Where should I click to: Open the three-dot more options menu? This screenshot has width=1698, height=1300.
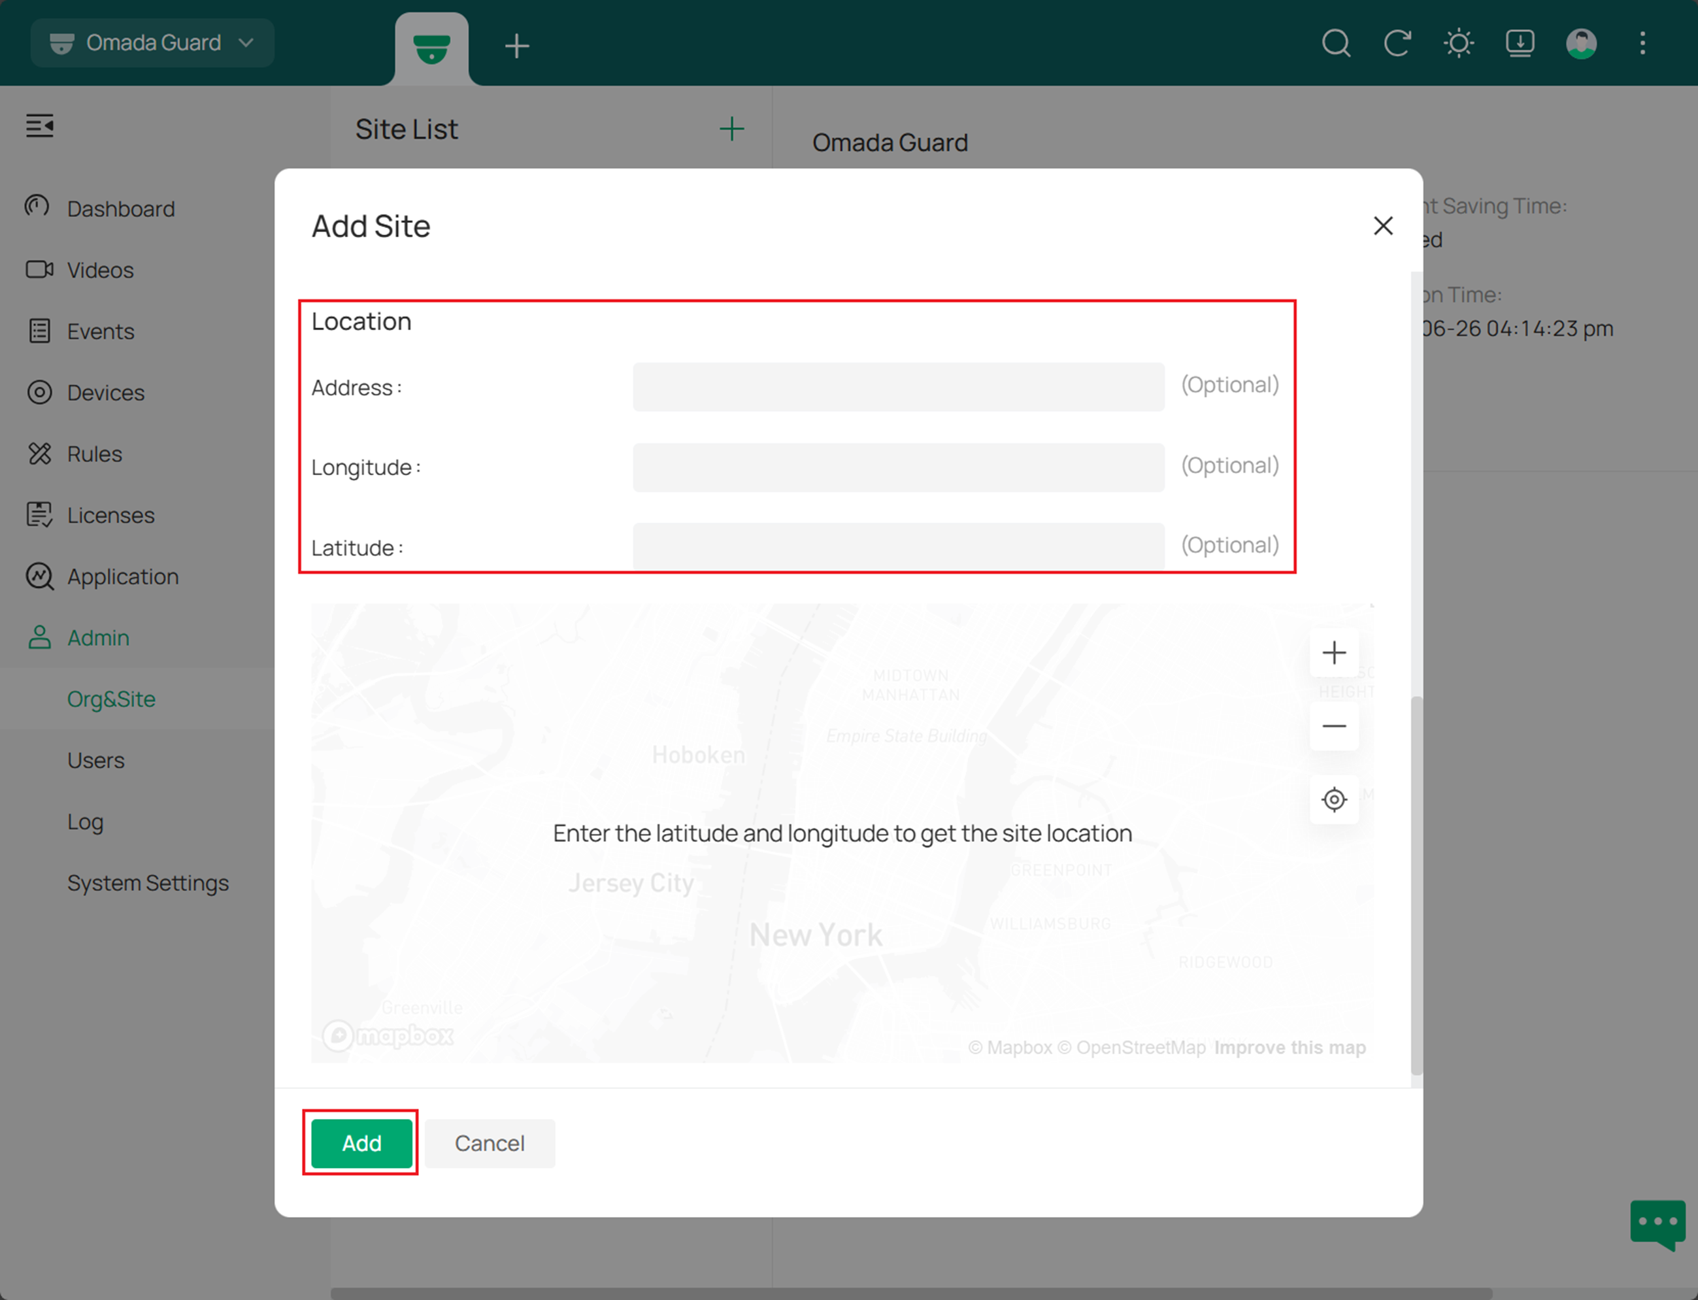1642,43
